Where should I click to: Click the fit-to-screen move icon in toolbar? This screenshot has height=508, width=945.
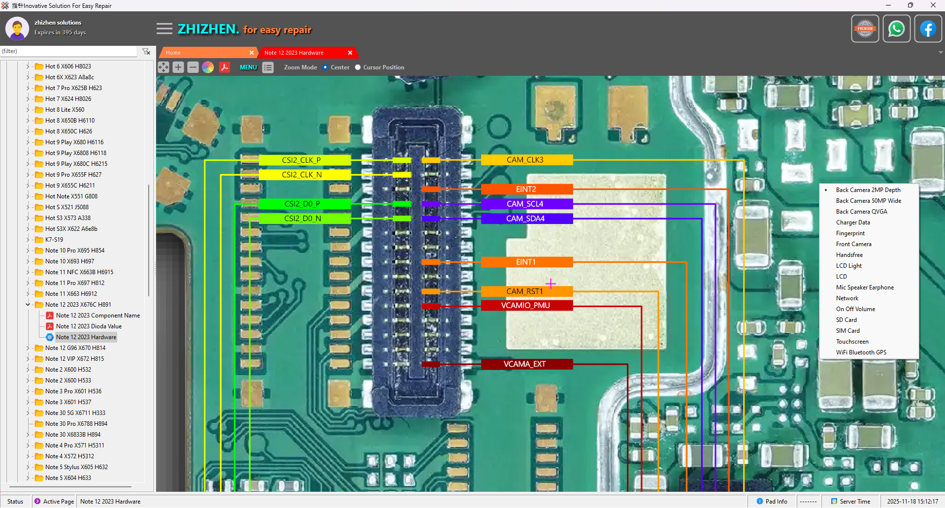pos(163,67)
